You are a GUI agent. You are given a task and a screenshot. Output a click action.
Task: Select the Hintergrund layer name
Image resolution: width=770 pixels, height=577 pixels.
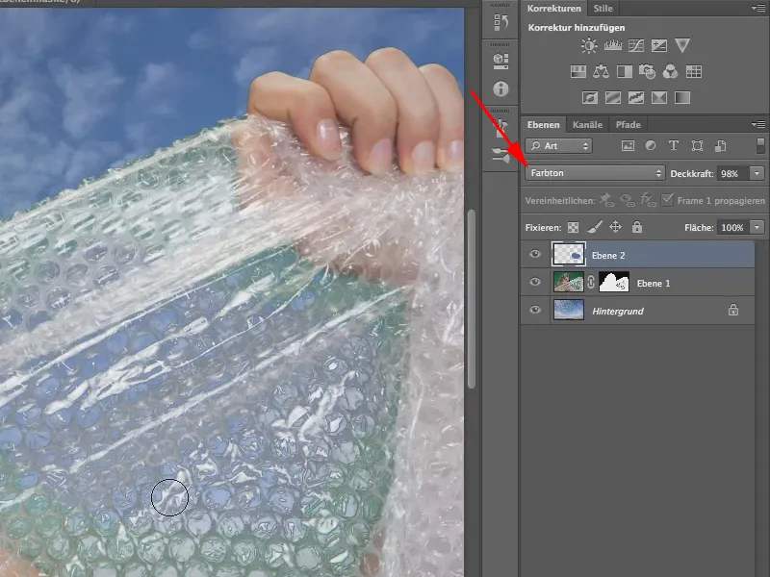point(618,311)
